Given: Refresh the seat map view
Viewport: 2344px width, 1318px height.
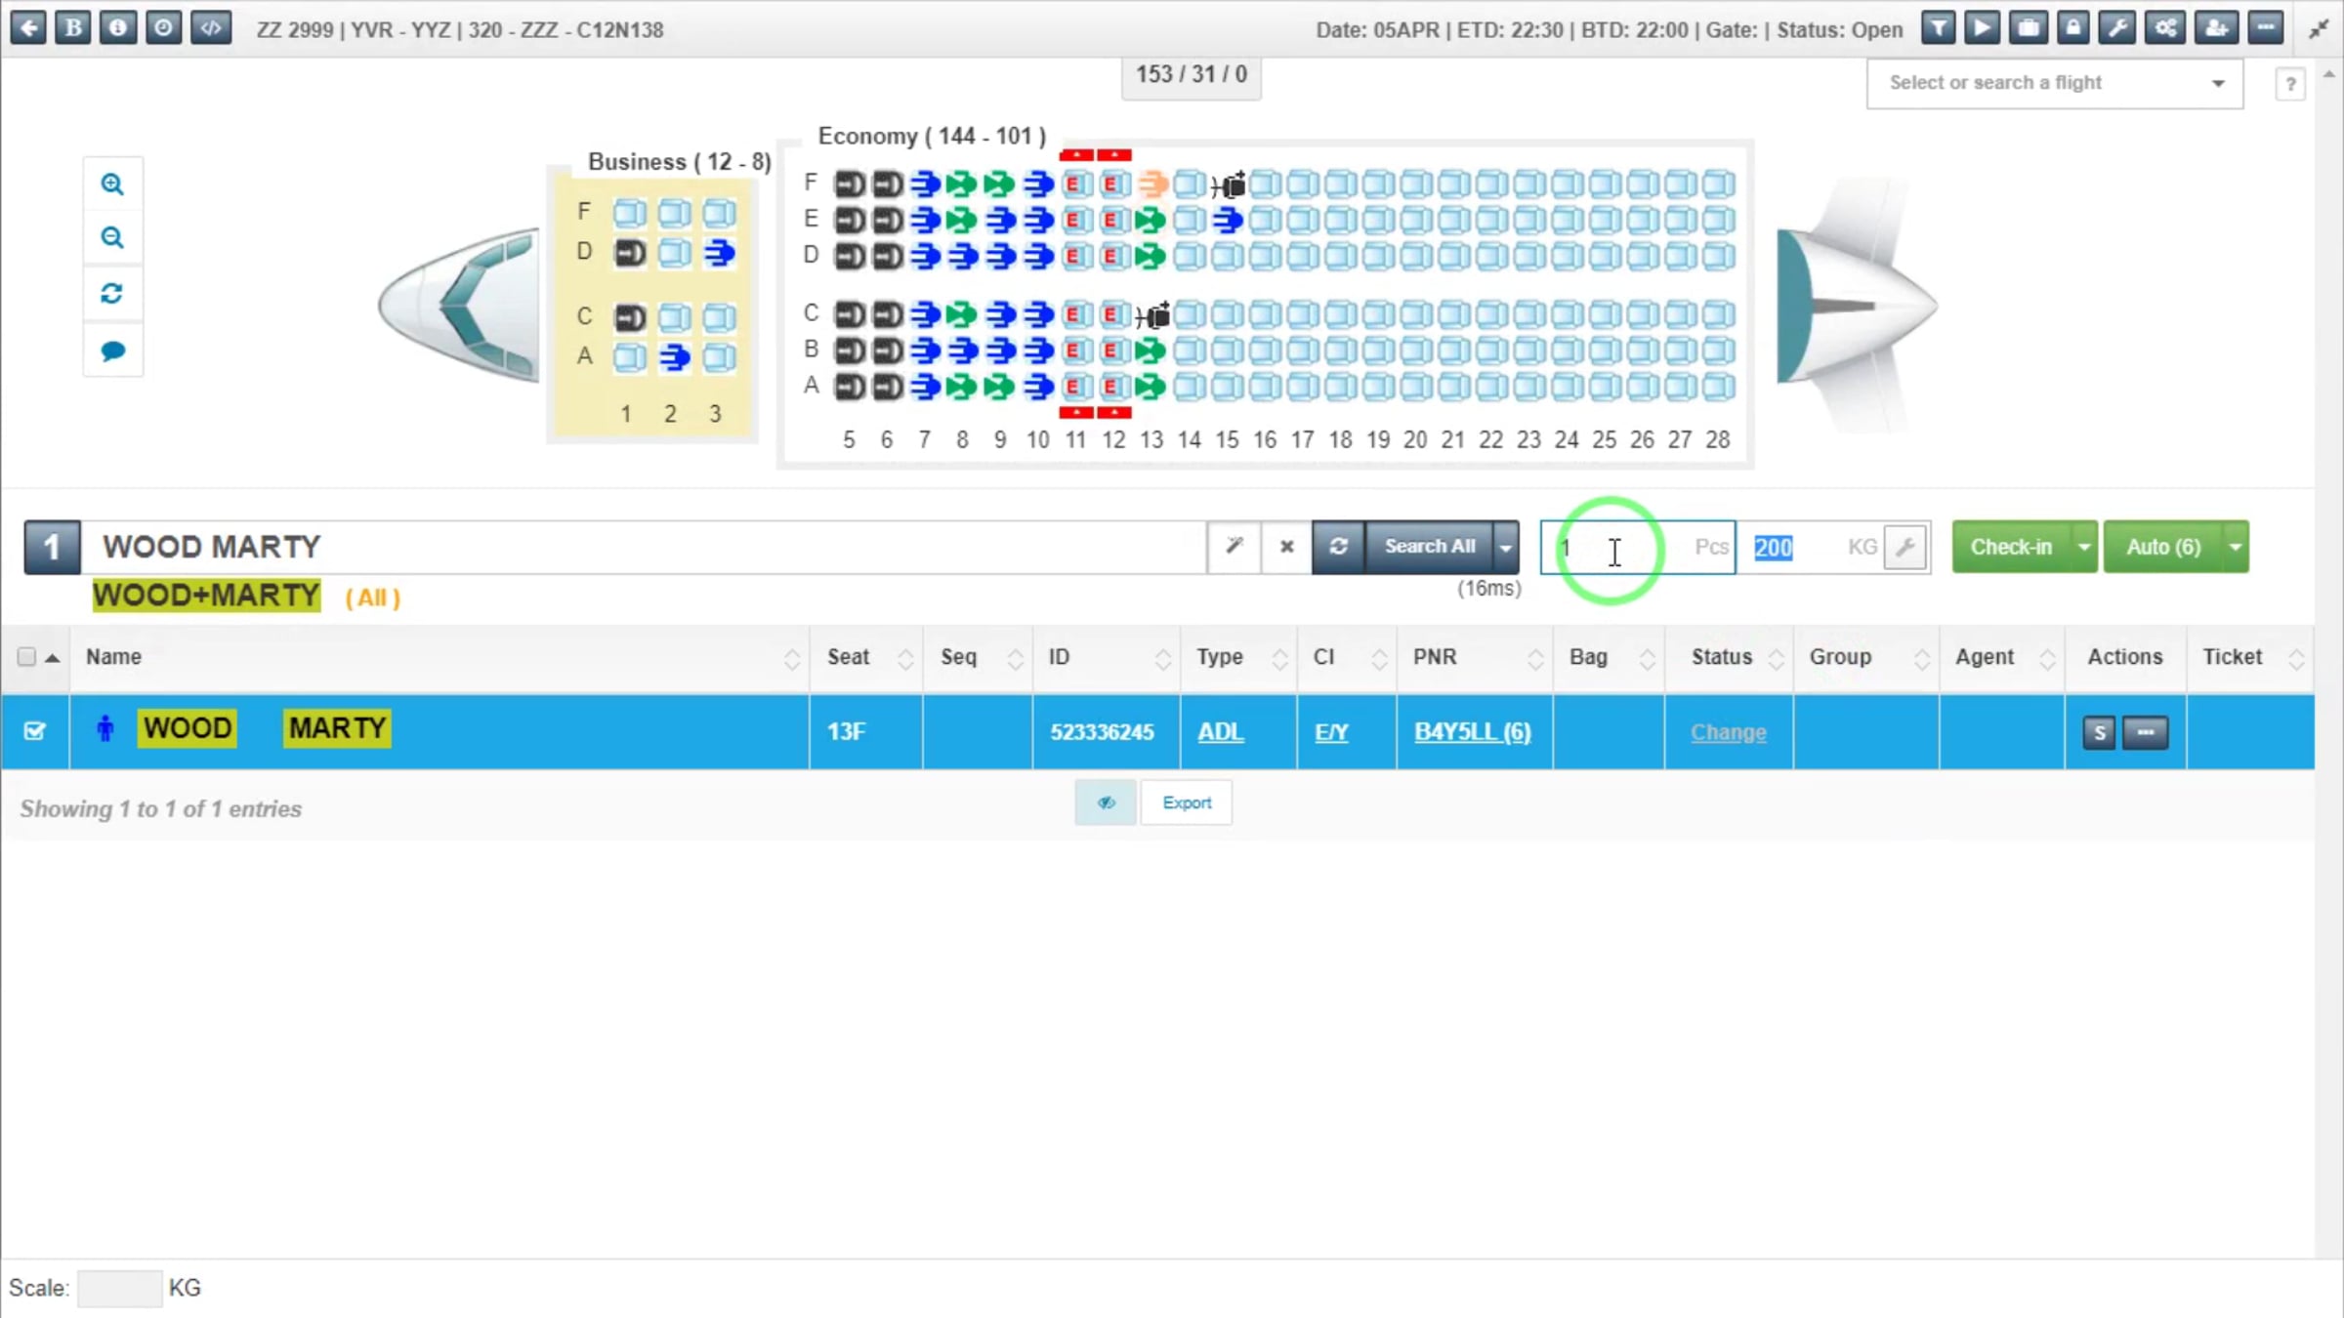Looking at the screenshot, I should (112, 293).
